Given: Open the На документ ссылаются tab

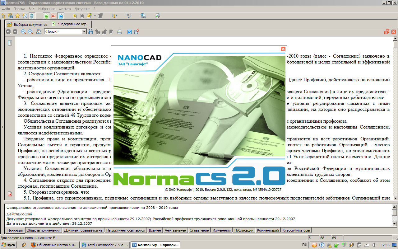Looking at the screenshot, I should tap(126, 230).
